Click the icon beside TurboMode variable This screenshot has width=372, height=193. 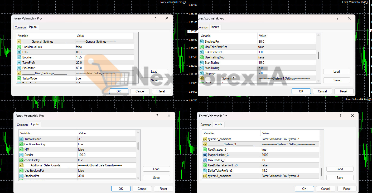[x=19, y=78]
